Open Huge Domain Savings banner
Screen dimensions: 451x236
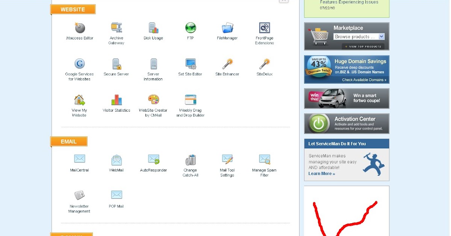click(347, 70)
